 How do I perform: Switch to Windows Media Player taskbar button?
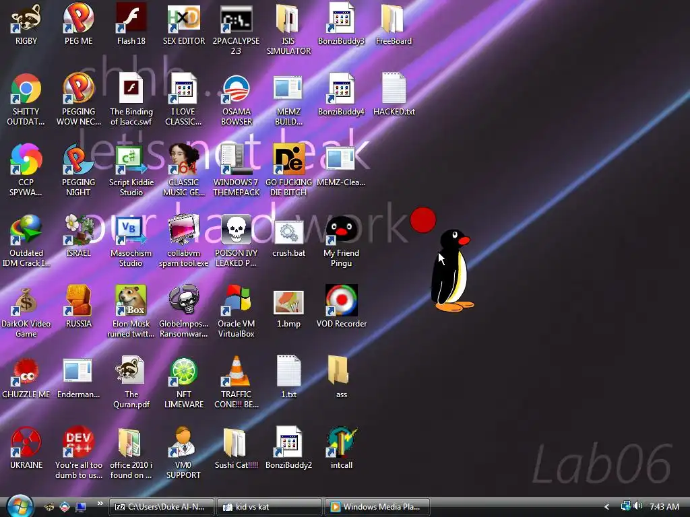coord(377,507)
